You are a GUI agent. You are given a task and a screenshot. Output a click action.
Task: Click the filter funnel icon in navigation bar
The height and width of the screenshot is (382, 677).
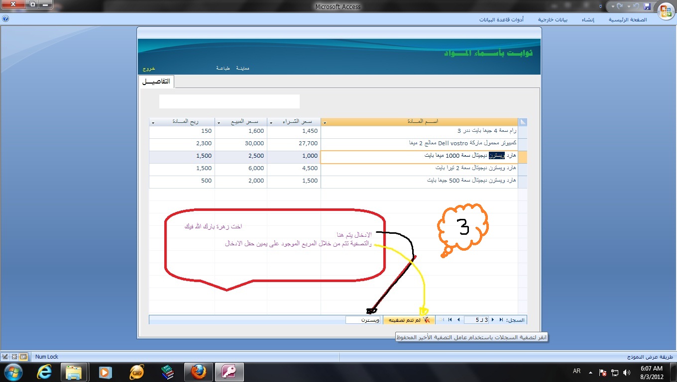pyautogui.click(x=425, y=320)
